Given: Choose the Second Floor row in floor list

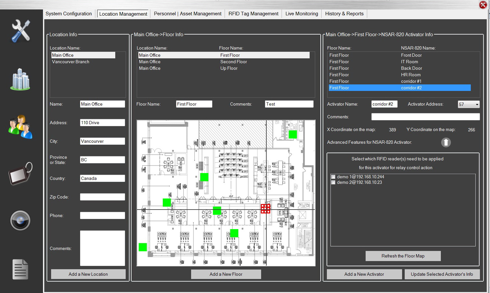Looking at the screenshot, I should 233,62.
